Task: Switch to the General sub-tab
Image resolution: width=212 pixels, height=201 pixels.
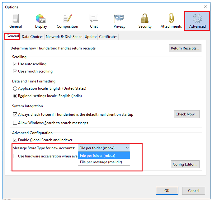Action: [x=12, y=36]
